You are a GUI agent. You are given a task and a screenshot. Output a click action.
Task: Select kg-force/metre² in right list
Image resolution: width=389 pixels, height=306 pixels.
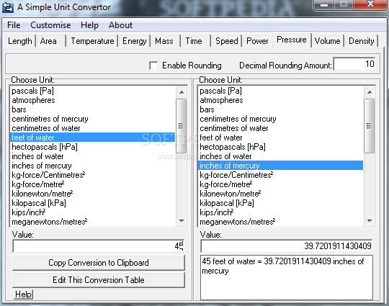pos(281,184)
